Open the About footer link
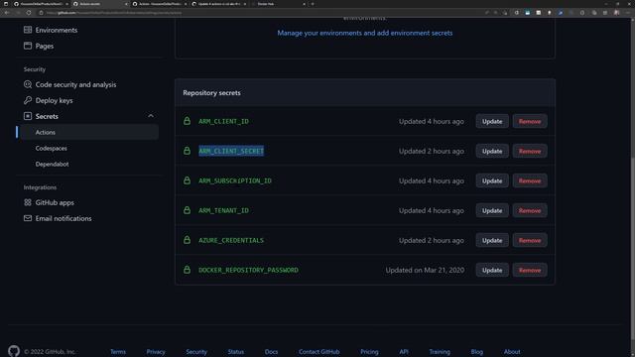 tap(512, 352)
